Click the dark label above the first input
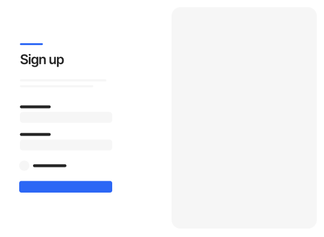The image size is (324, 237). click(x=35, y=107)
